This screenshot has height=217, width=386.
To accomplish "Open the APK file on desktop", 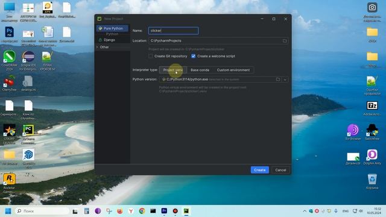I will coord(48,10).
